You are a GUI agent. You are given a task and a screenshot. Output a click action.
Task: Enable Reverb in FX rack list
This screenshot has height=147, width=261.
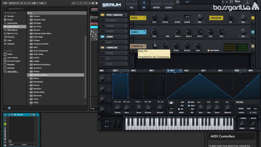click(102, 53)
